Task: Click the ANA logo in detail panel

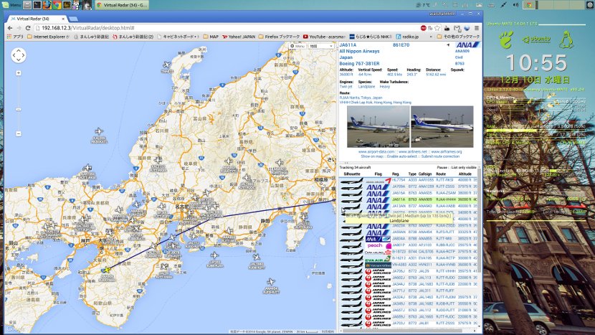Action: click(x=467, y=44)
